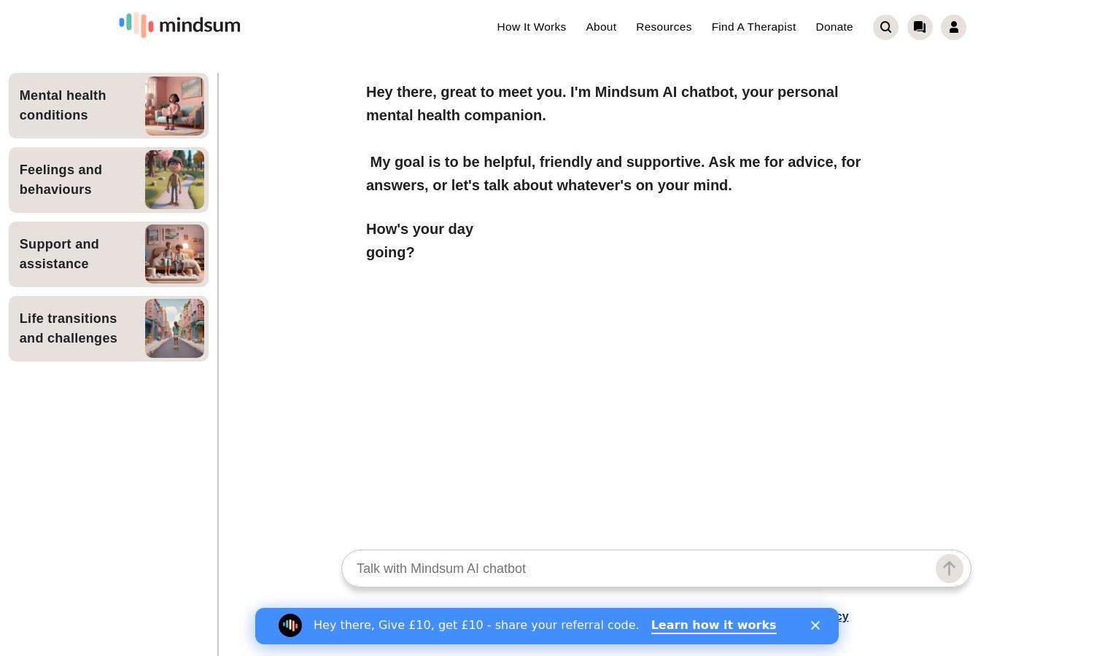Click the "How's your day going?" message text
This screenshot has height=656, width=1094.
point(419,241)
